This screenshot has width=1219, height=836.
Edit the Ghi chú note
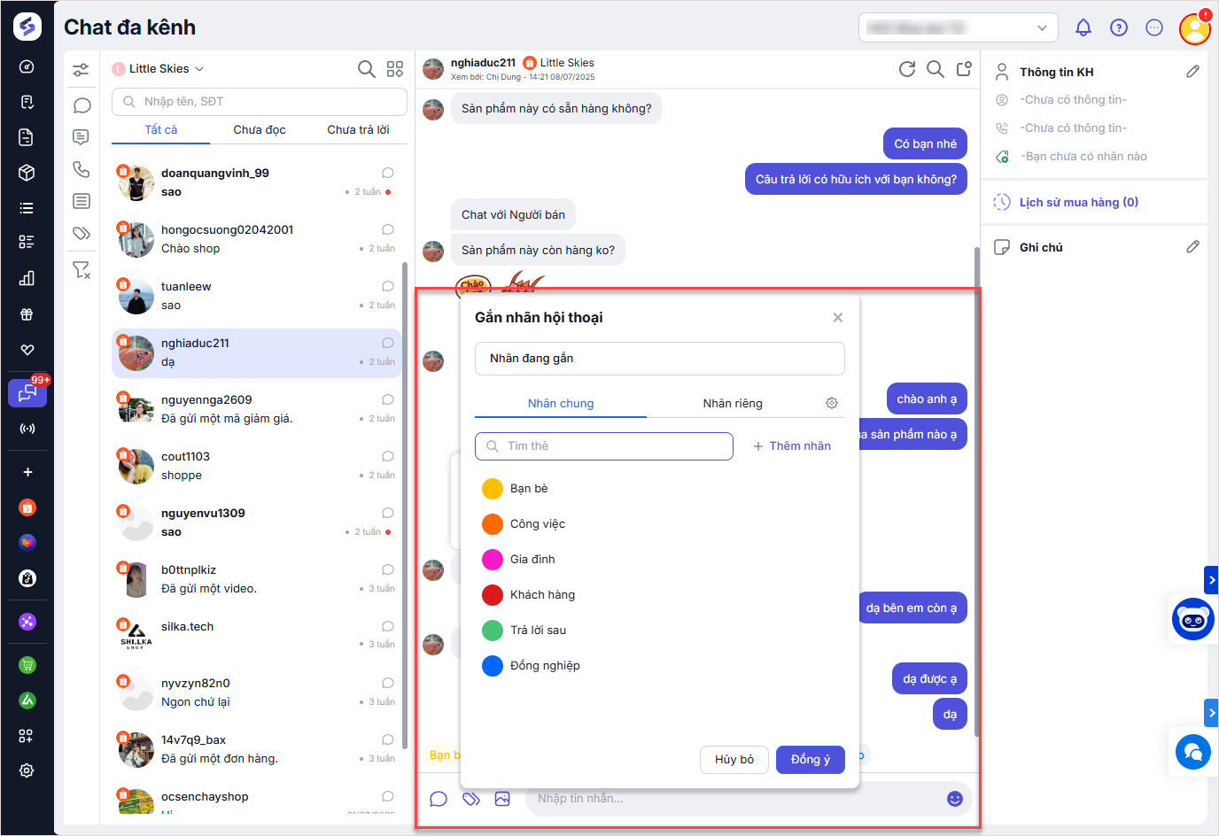click(1193, 247)
